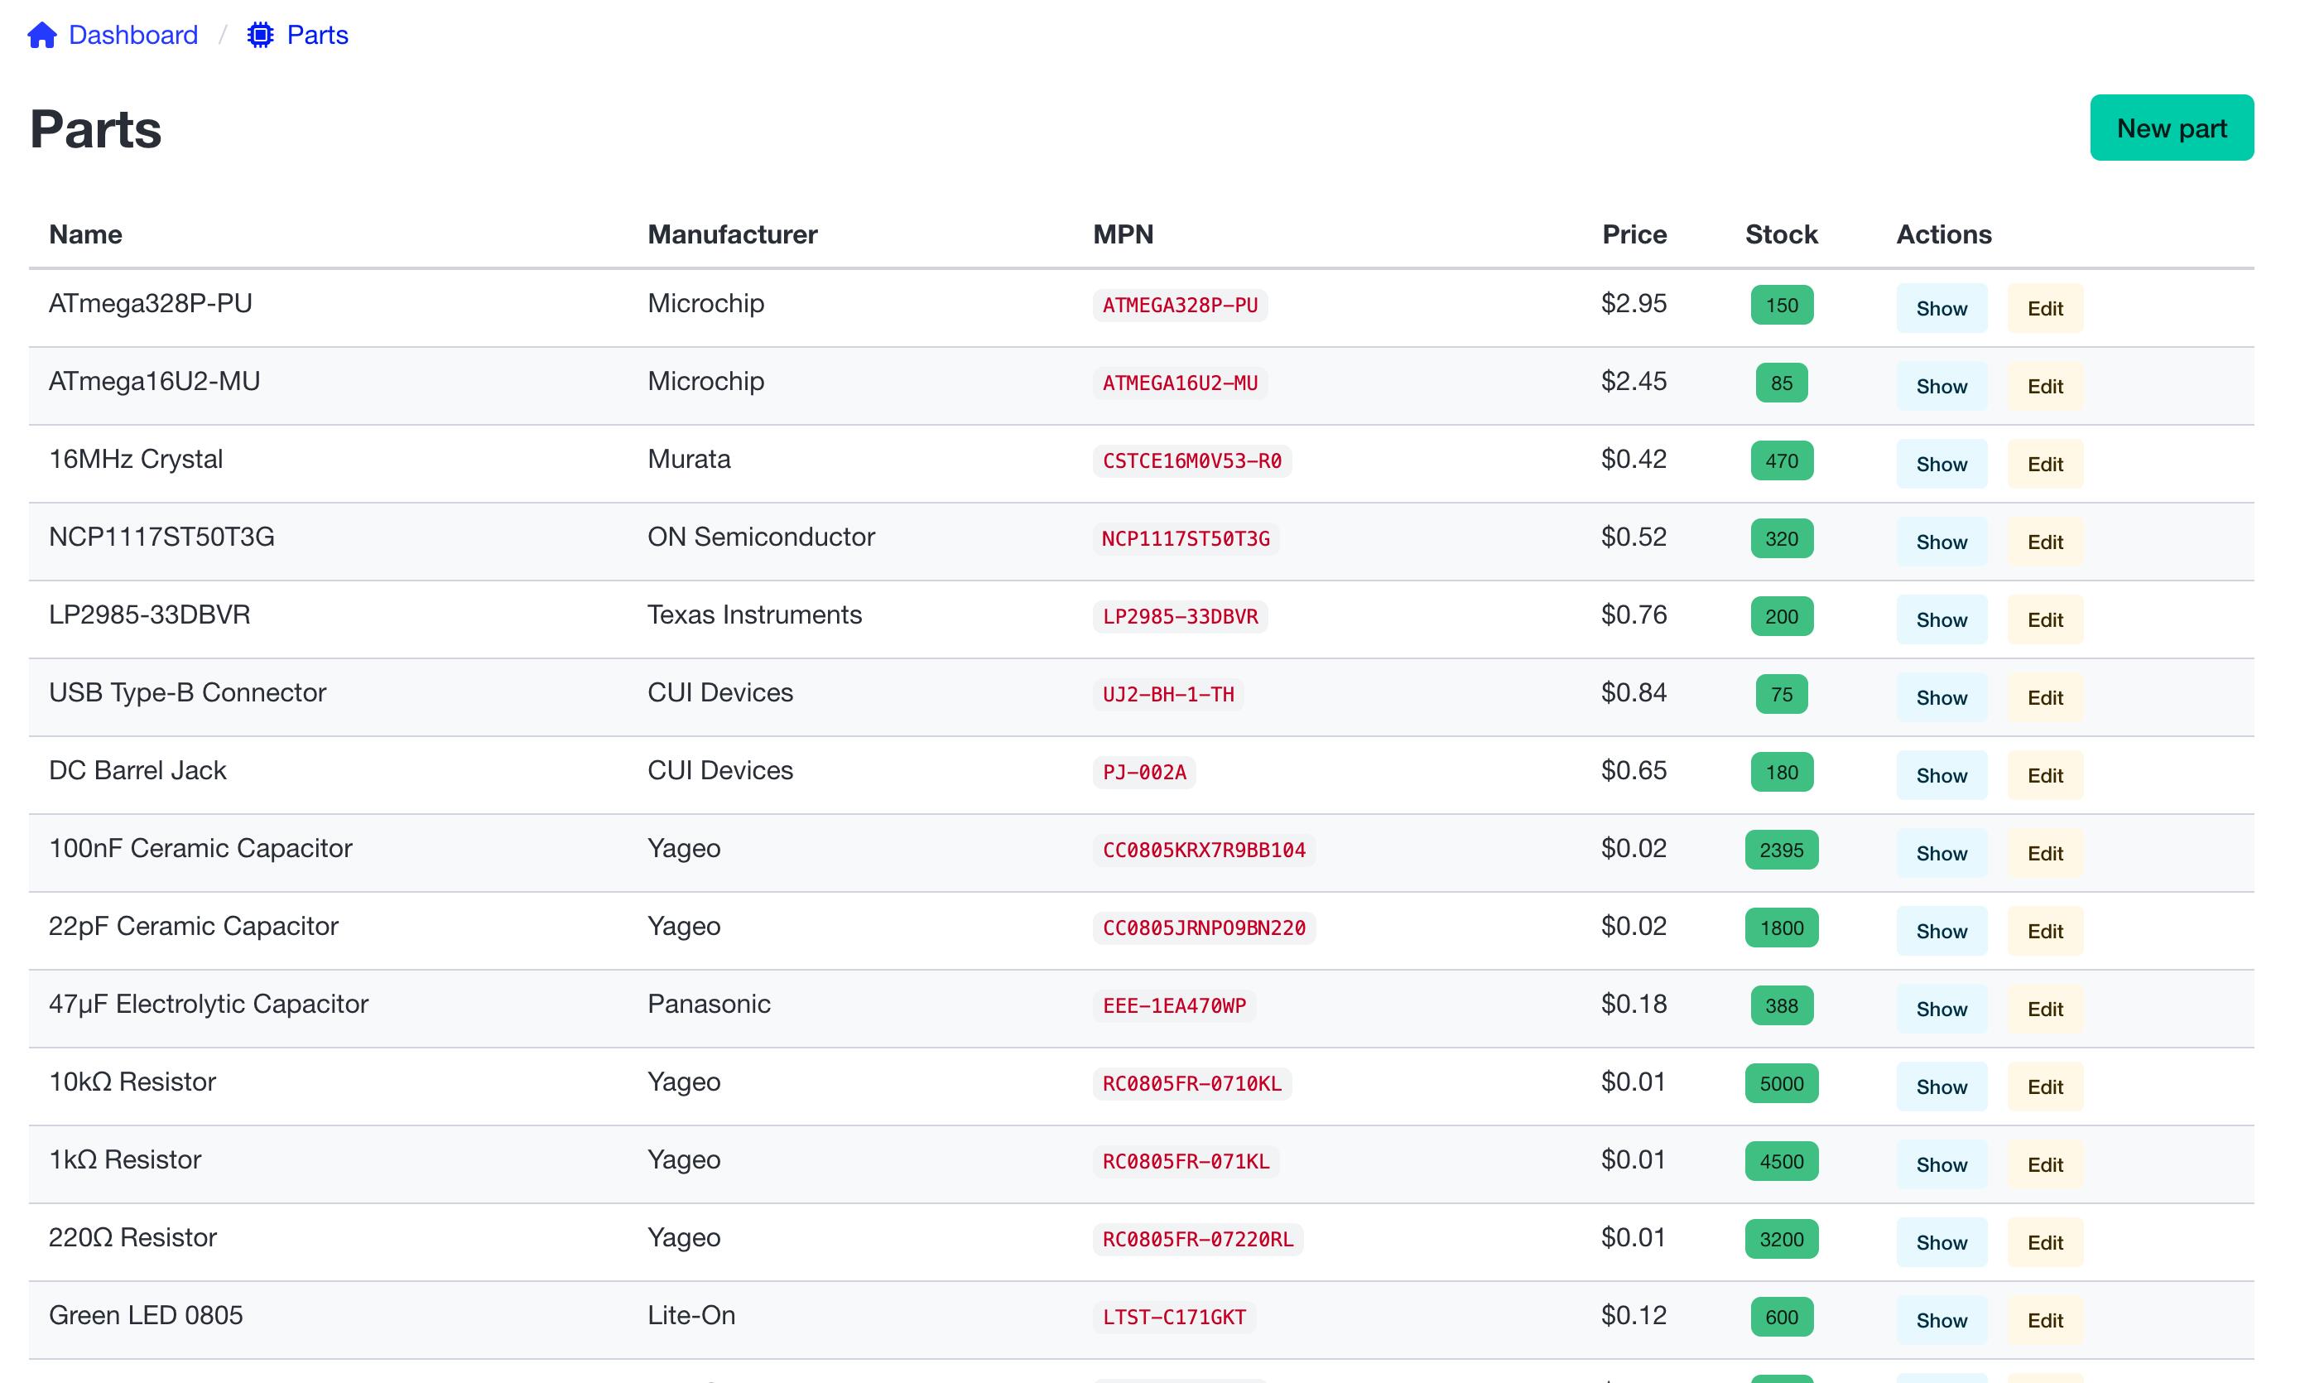Open the Dashboard breadcrumb link

[132, 36]
